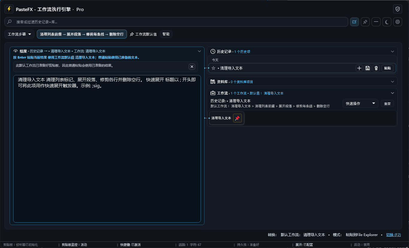Select the 清理导入文本 history entry text
The image size is (409, 248).
231,68
